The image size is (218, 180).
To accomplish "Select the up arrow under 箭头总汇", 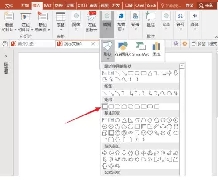I will 118,153.
